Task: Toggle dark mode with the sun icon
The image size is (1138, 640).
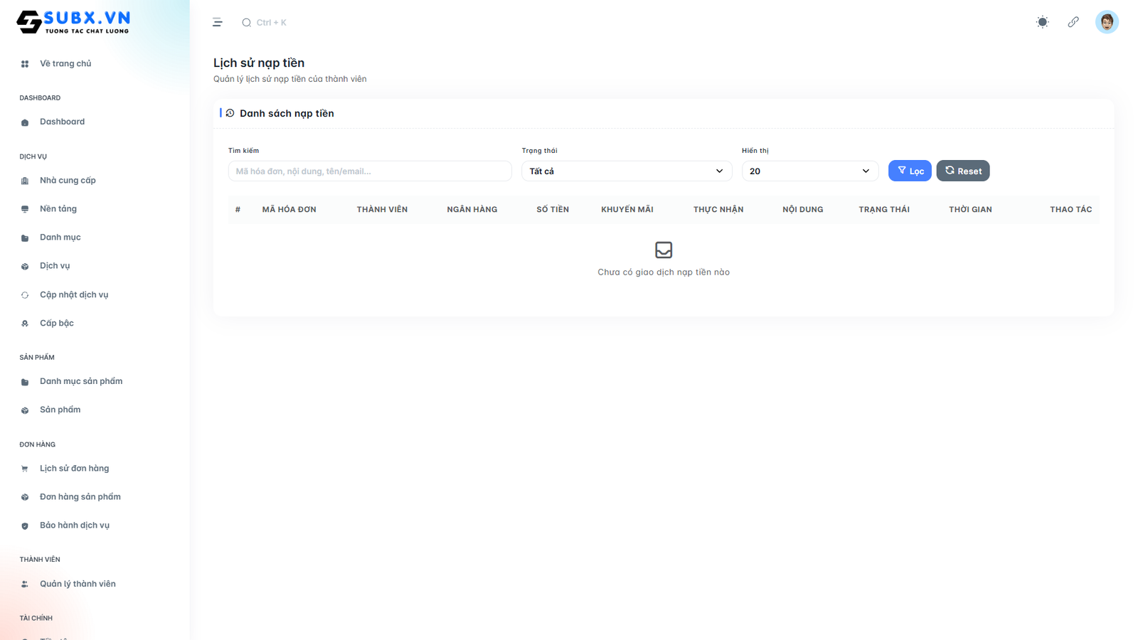Action: coord(1042,22)
